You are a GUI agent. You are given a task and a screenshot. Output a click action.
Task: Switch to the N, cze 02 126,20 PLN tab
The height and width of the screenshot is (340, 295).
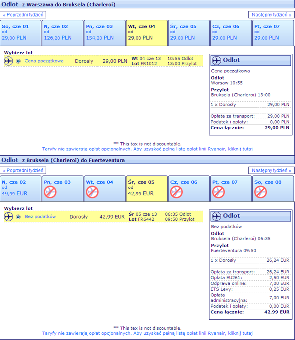click(x=63, y=33)
